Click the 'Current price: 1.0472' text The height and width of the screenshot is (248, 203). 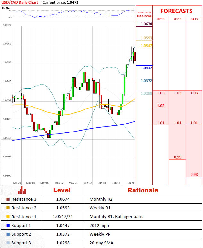coord(60,2)
